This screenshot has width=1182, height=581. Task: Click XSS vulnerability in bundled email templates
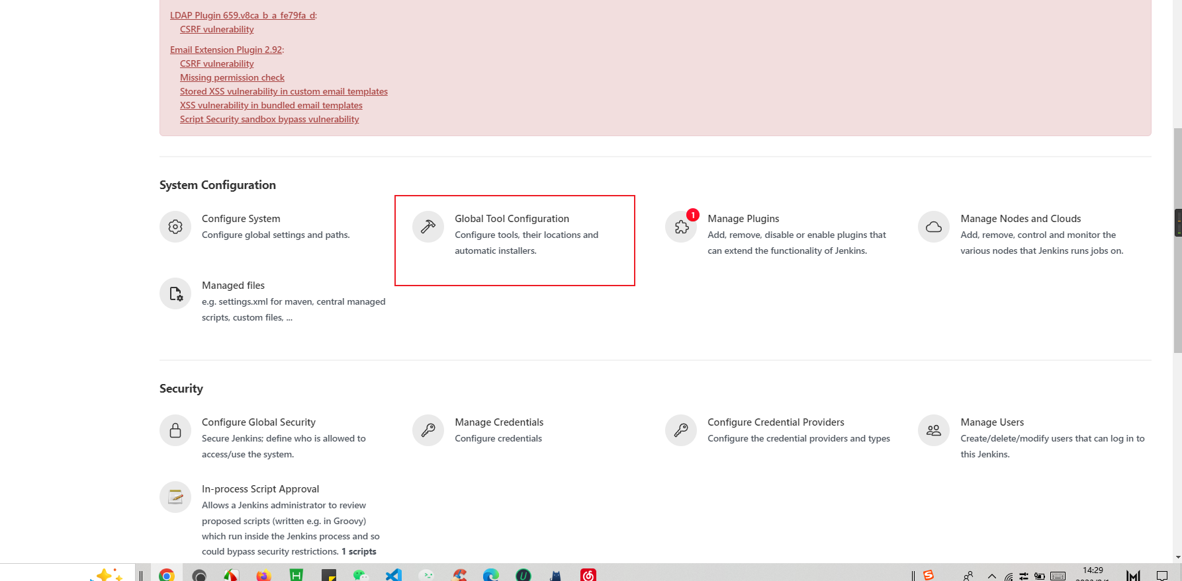point(271,105)
